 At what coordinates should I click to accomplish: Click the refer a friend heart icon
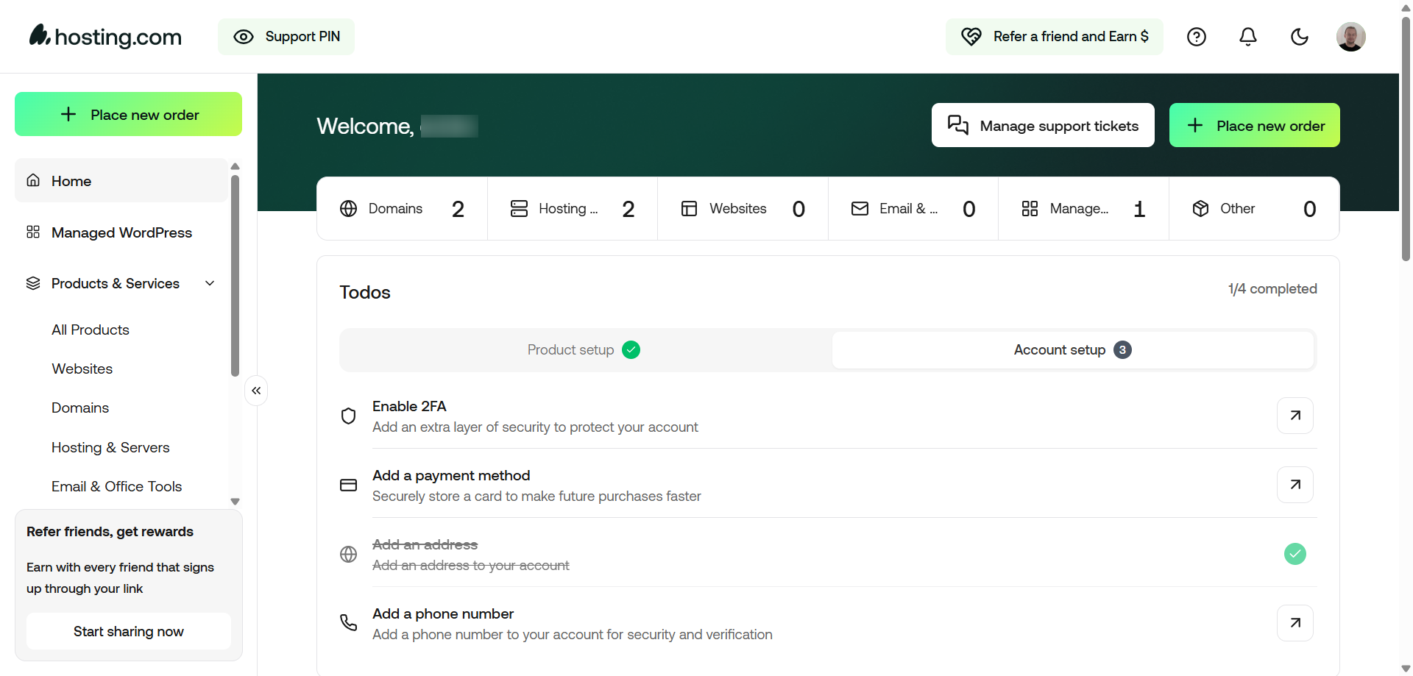[x=971, y=37]
